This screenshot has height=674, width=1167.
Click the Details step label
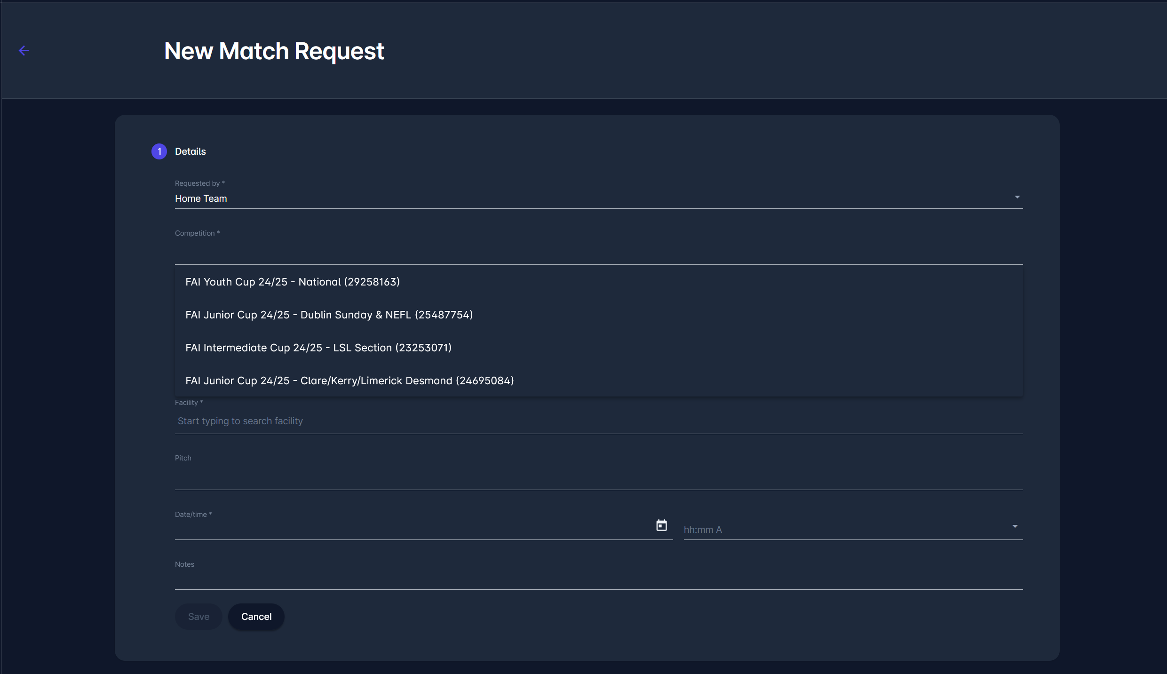(191, 151)
